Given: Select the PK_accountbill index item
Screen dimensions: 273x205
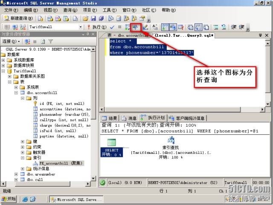Looking at the screenshot, I should pos(58,163).
